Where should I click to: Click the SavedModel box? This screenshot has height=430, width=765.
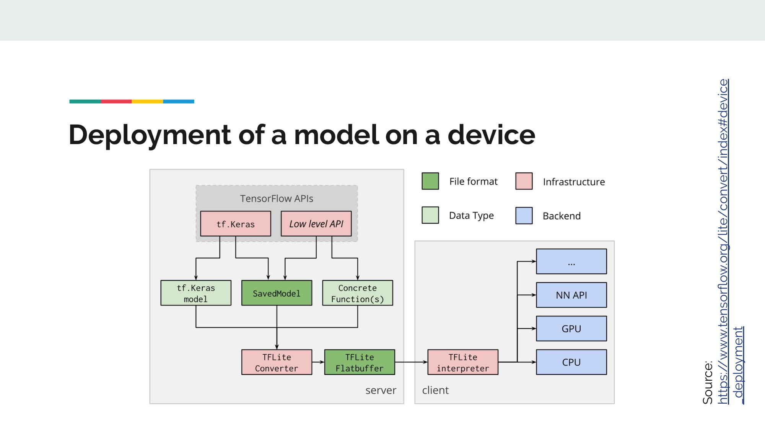click(x=277, y=293)
